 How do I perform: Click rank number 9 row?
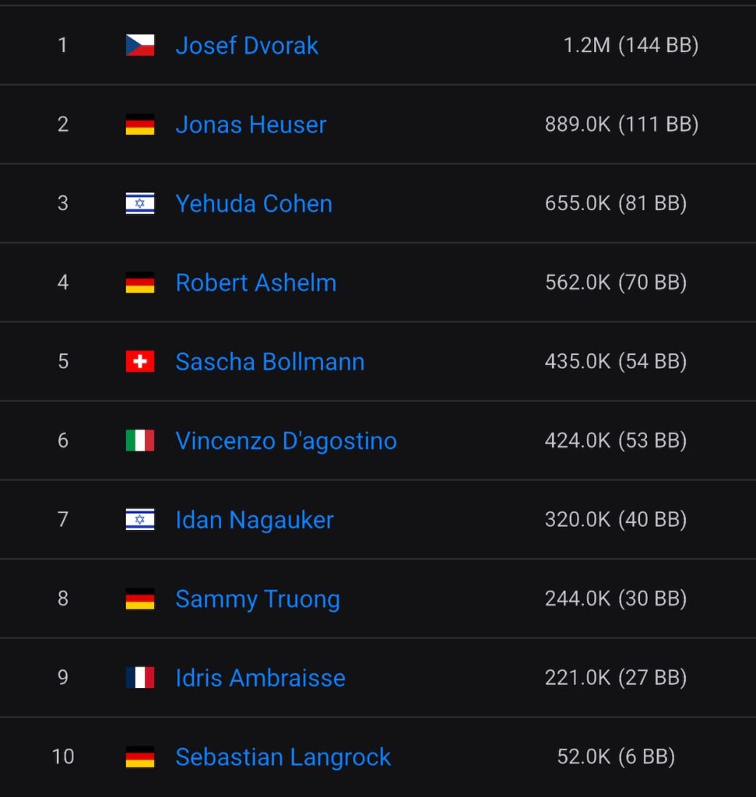click(x=63, y=678)
